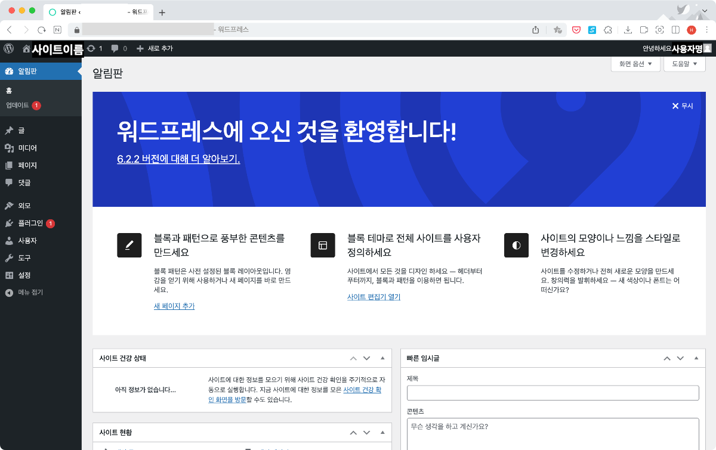The height and width of the screenshot is (450, 716).
Task: Click the bookmark star icon
Action: point(557,29)
